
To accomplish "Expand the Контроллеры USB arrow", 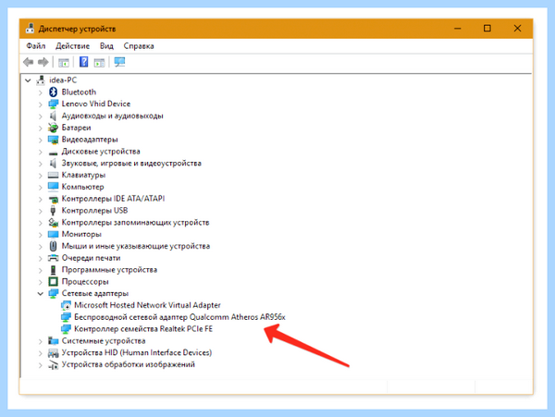I will [x=41, y=211].
